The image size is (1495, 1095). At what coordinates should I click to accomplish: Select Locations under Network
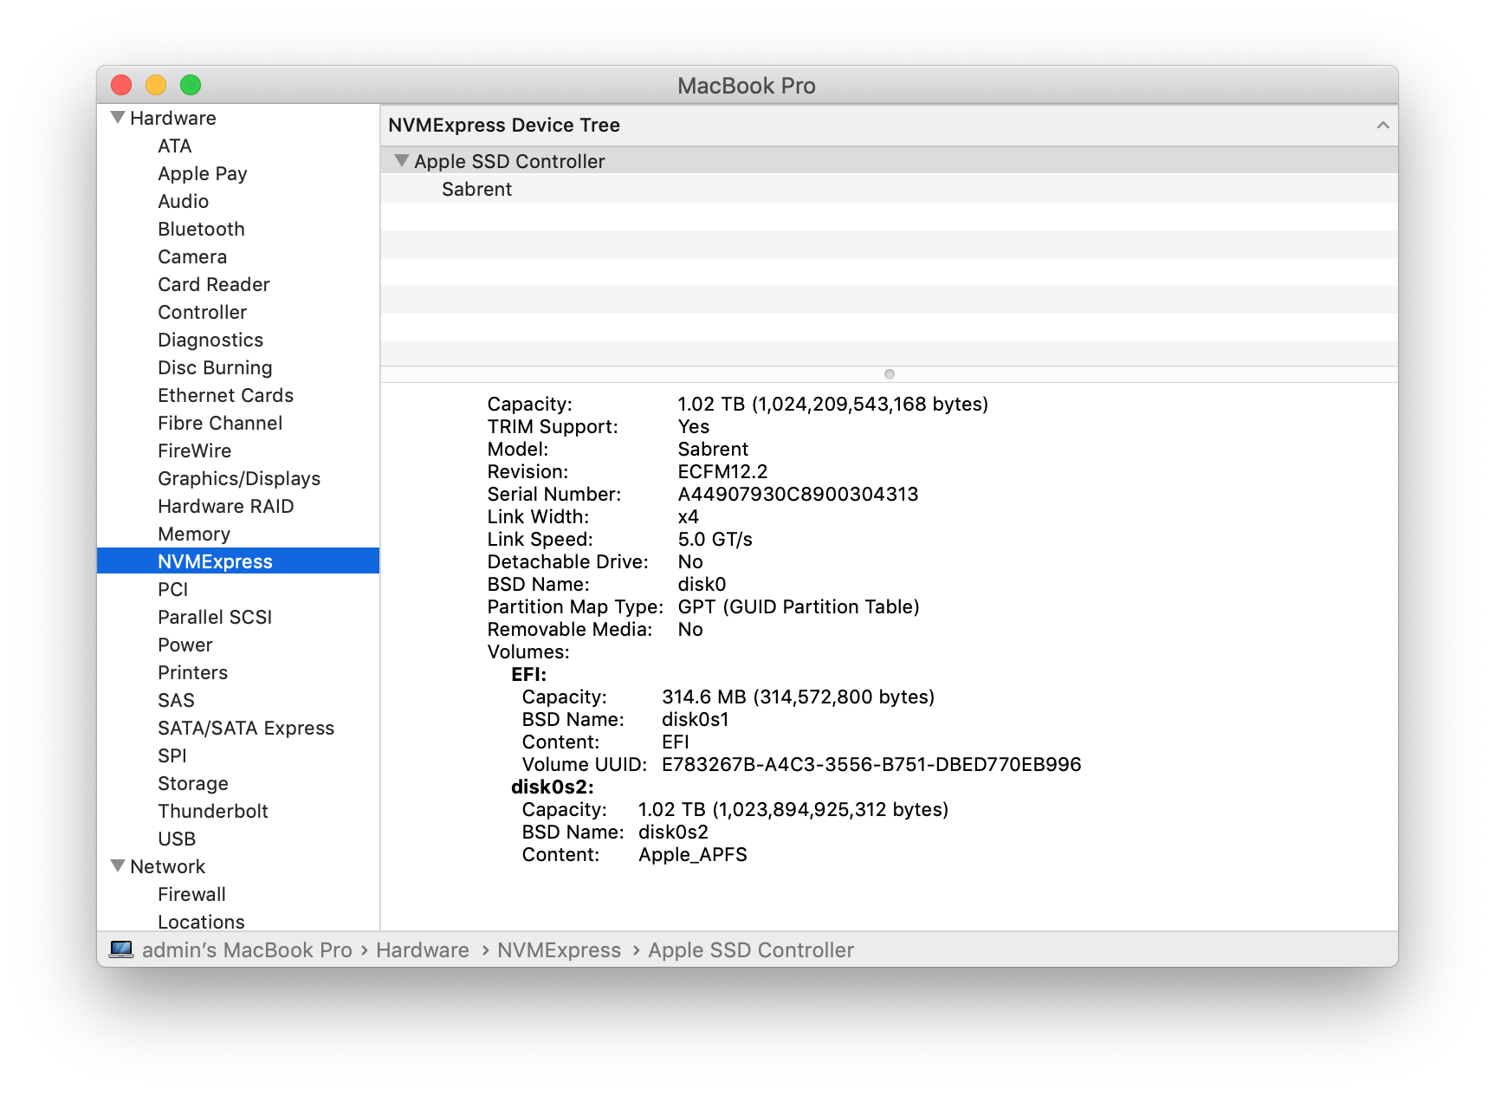[201, 922]
